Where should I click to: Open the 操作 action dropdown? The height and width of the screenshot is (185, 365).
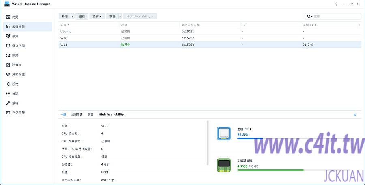tap(97, 16)
